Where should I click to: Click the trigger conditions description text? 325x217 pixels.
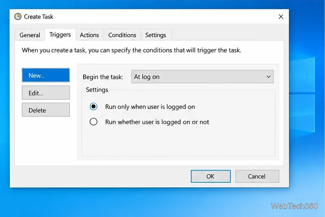tap(132, 50)
